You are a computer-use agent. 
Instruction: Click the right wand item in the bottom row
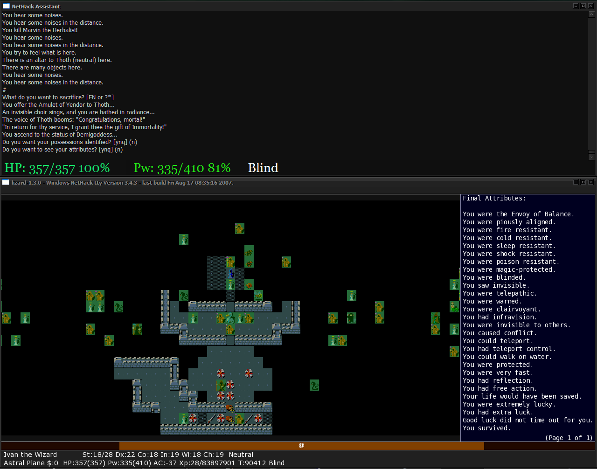(x=249, y=419)
